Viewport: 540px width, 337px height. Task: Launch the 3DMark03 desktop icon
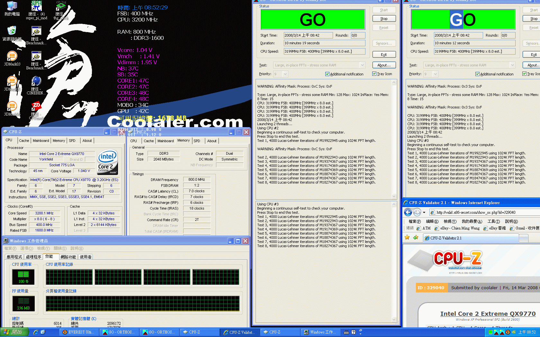click(12, 59)
